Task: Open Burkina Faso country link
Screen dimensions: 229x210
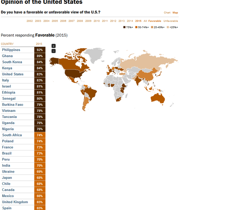Action: tap(13, 105)
